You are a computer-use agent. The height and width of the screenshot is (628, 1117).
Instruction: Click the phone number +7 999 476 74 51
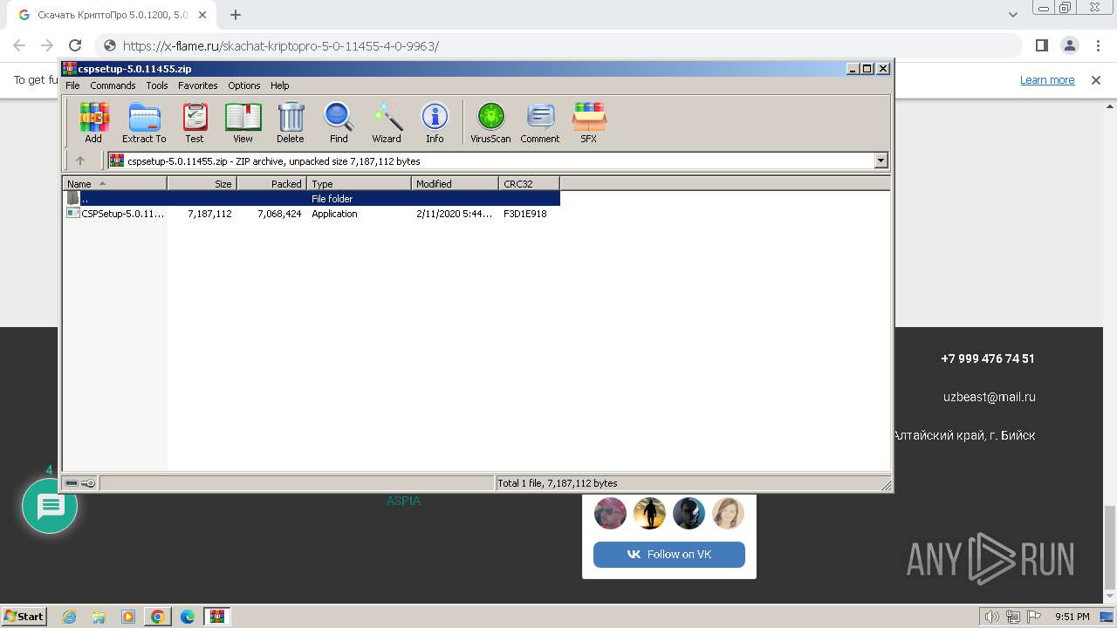click(988, 358)
